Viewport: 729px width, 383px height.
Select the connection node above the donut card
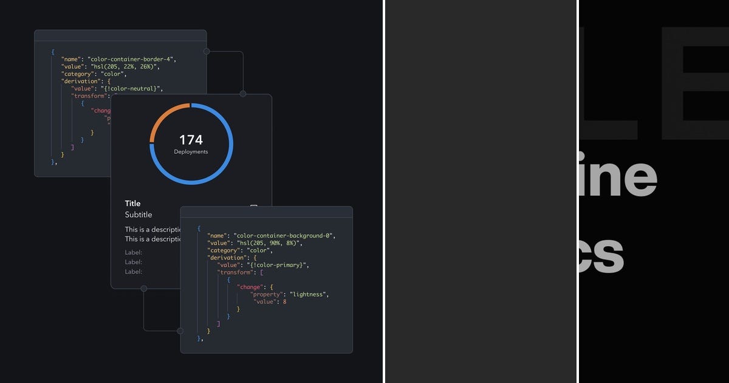point(243,94)
